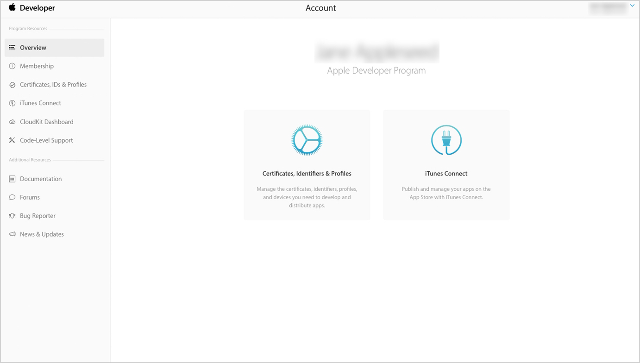The height and width of the screenshot is (363, 640).
Task: Expand the account dropdown chevron
Action: pyautogui.click(x=632, y=6)
